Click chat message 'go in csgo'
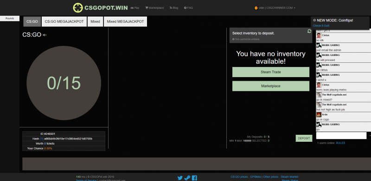Screen dimensions: 371x181 pyautogui.click(x=322, y=120)
